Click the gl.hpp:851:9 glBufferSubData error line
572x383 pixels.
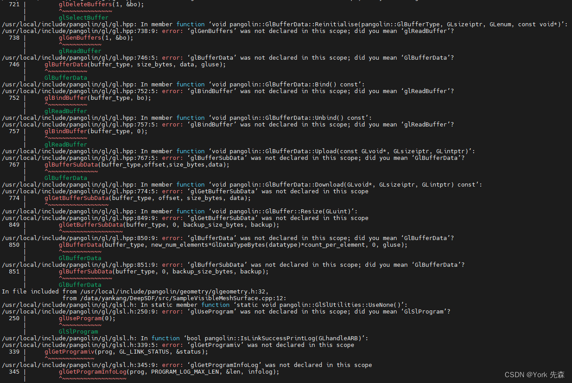click(233, 265)
